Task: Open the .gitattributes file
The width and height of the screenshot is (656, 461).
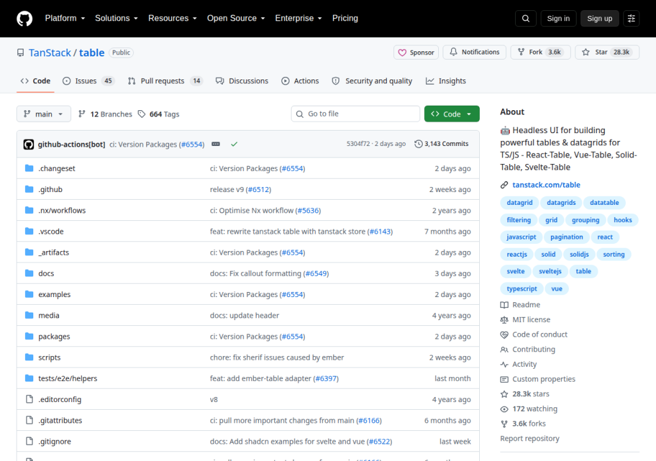Action: [60, 421]
